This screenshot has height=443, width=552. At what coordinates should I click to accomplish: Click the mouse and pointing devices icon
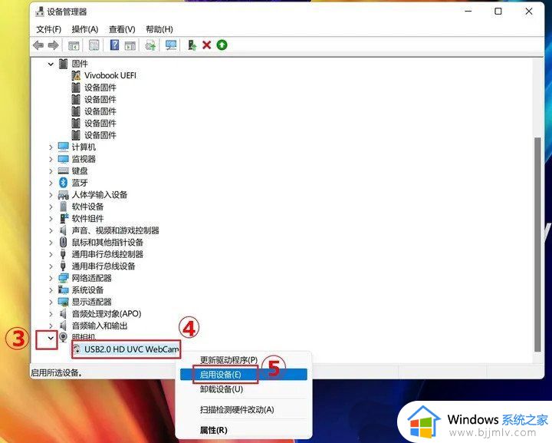pyautogui.click(x=64, y=242)
